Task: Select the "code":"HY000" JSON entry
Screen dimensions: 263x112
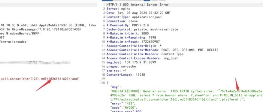Action: point(124,107)
